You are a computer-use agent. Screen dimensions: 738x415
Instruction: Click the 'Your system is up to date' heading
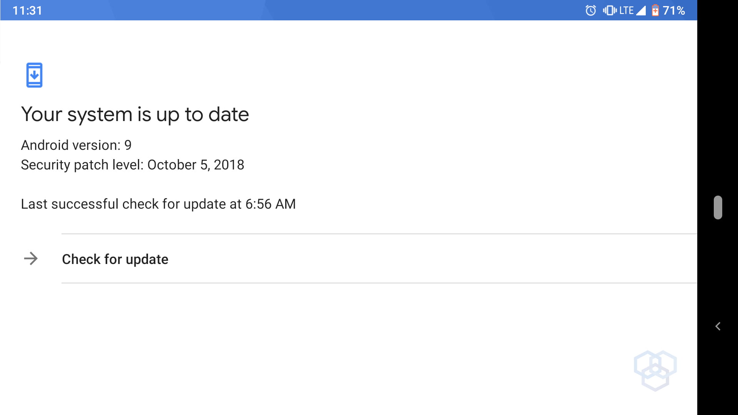tap(135, 114)
